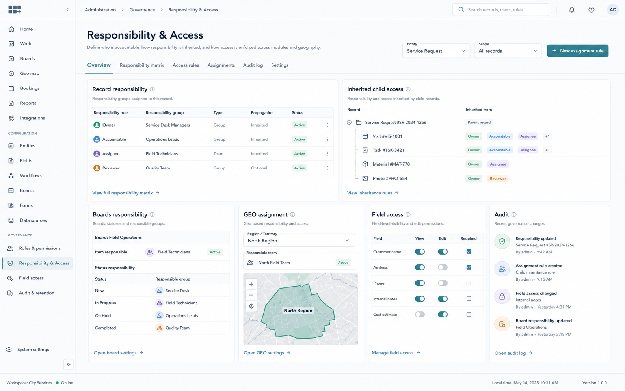This screenshot has height=391, width=625.
Task: Enable View for Cost estimate
Action: click(x=420, y=315)
